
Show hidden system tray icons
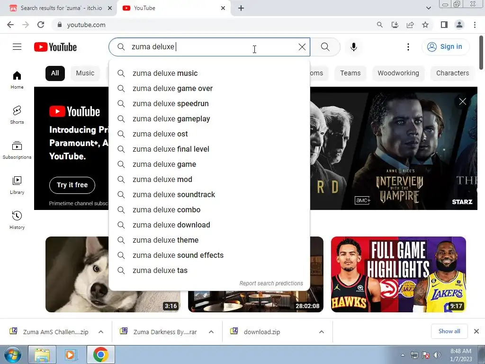[403, 355]
